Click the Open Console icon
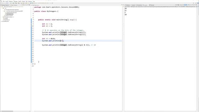This screenshot has height=112, width=199. [192, 5]
